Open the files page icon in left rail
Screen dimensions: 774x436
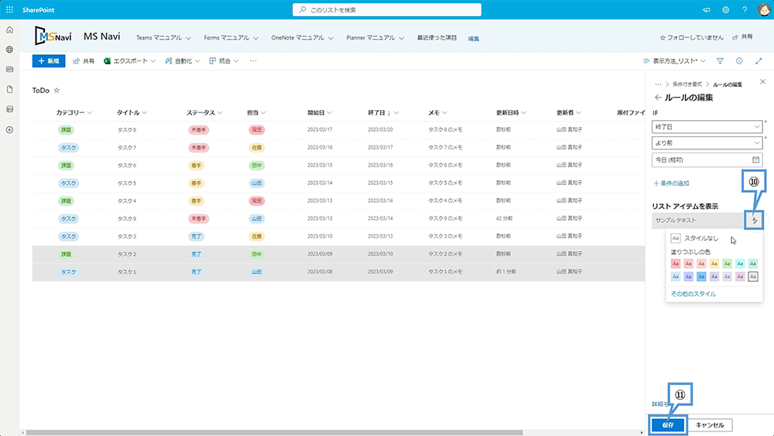click(9, 89)
